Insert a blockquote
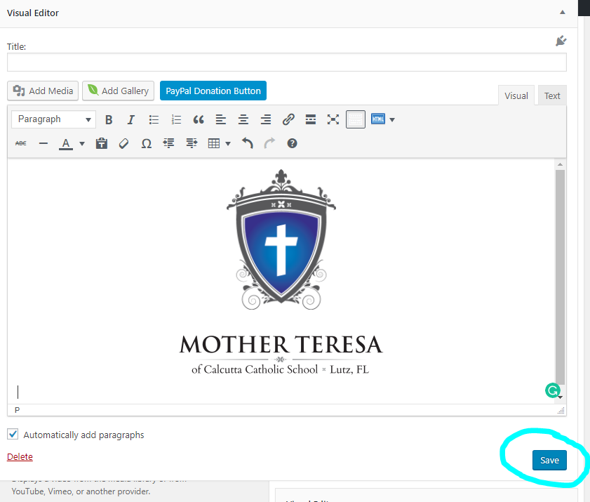The height and width of the screenshot is (502, 590). (x=199, y=119)
